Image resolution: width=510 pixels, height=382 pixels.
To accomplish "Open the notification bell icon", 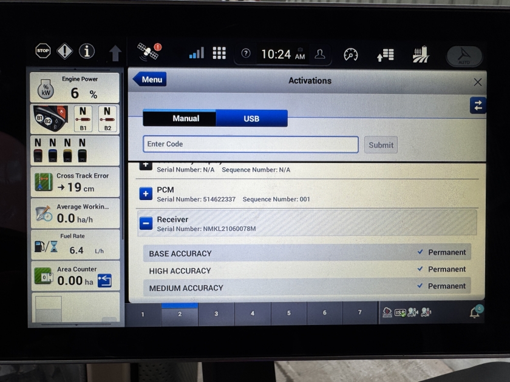I will tap(475, 313).
